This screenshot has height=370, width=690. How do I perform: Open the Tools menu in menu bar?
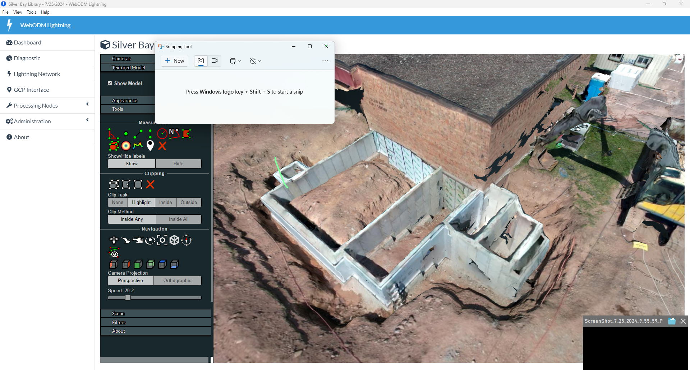[31, 12]
